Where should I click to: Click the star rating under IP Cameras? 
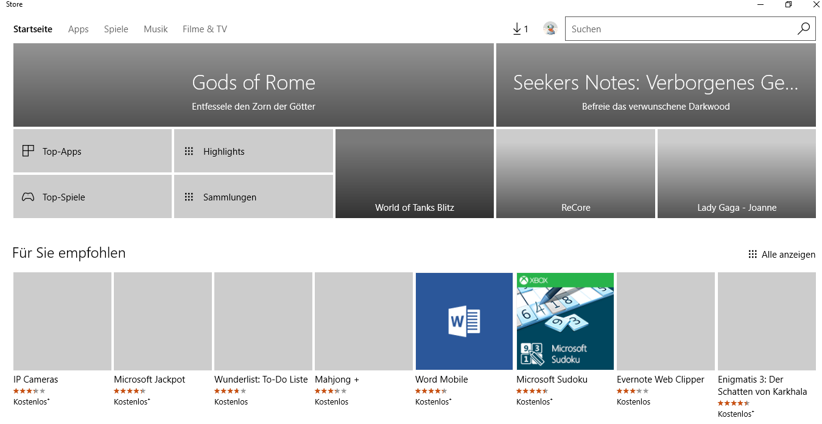[29, 391]
